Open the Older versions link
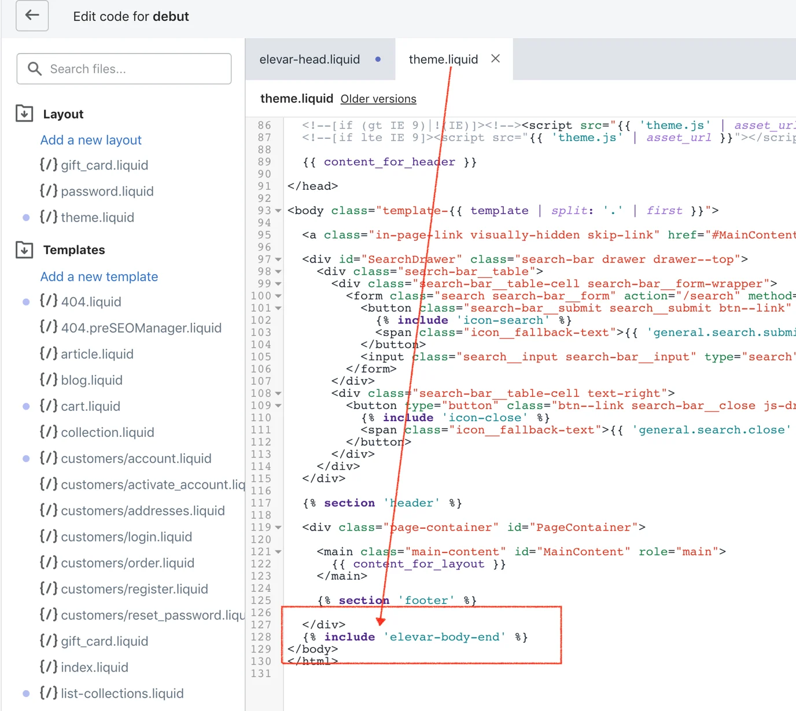The image size is (796, 711). coord(378,99)
